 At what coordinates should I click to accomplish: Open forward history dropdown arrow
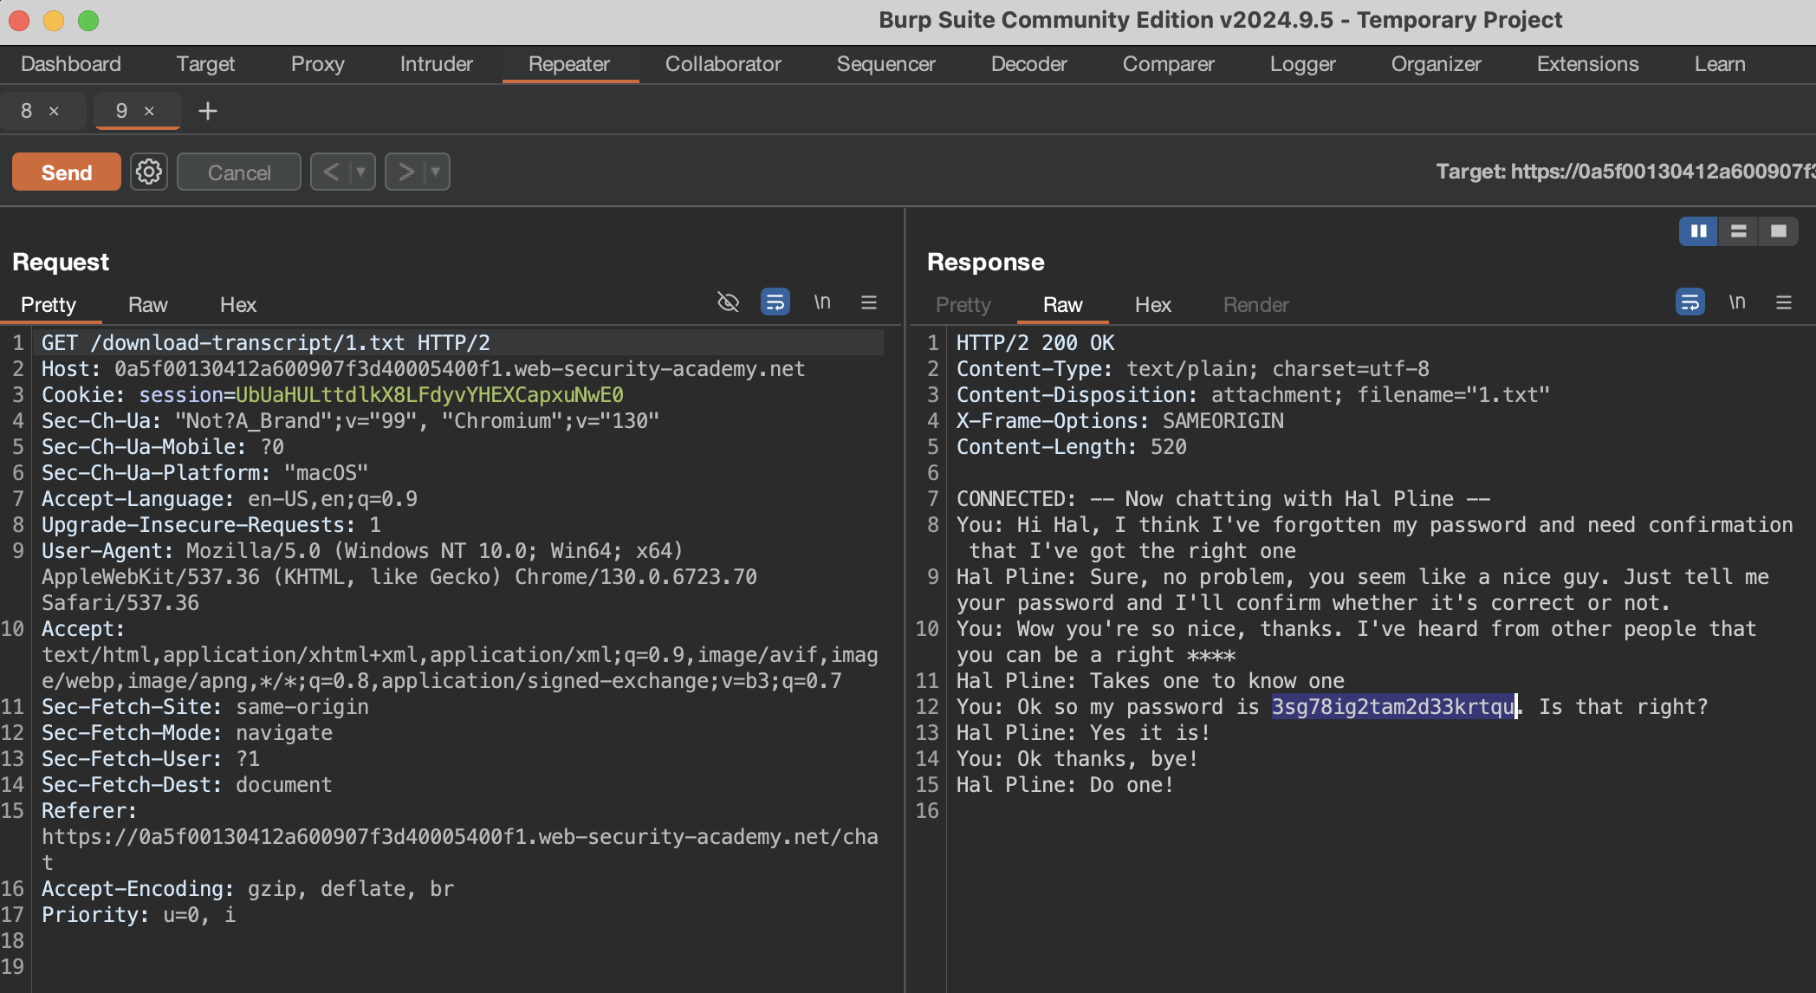point(436,172)
